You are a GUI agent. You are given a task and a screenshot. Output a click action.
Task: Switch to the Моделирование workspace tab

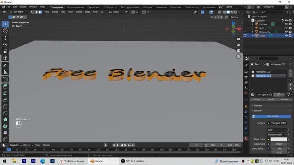click(x=75, y=7)
